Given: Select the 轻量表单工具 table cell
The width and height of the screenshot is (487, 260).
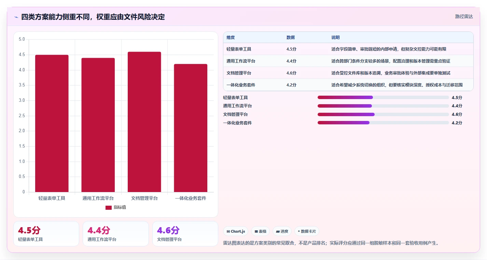Looking at the screenshot, I should point(239,49).
